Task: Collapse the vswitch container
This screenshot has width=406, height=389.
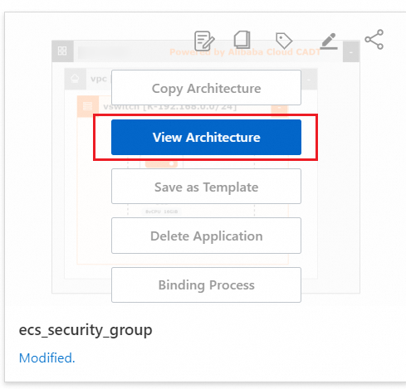Action: click(x=280, y=108)
